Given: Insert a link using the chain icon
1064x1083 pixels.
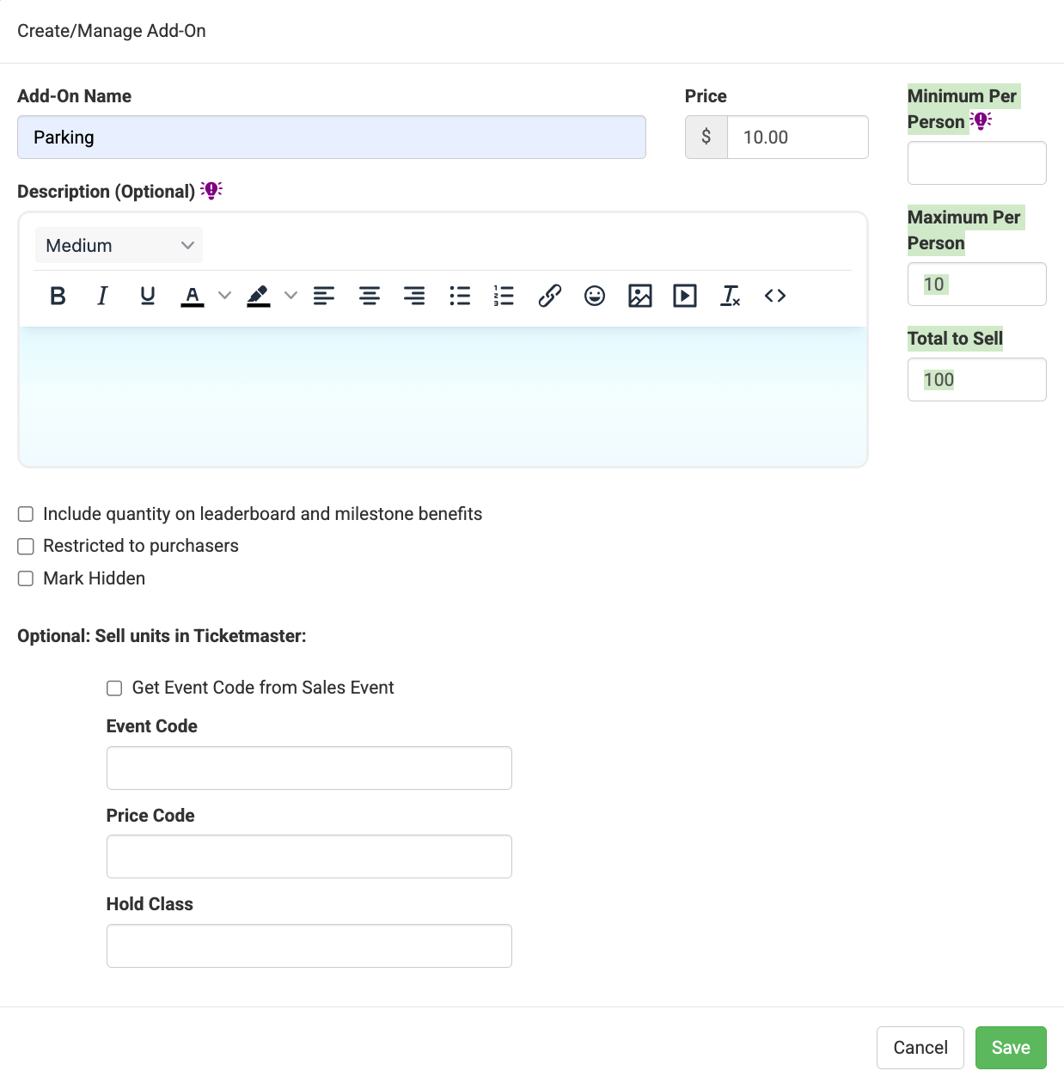Looking at the screenshot, I should tap(549, 296).
